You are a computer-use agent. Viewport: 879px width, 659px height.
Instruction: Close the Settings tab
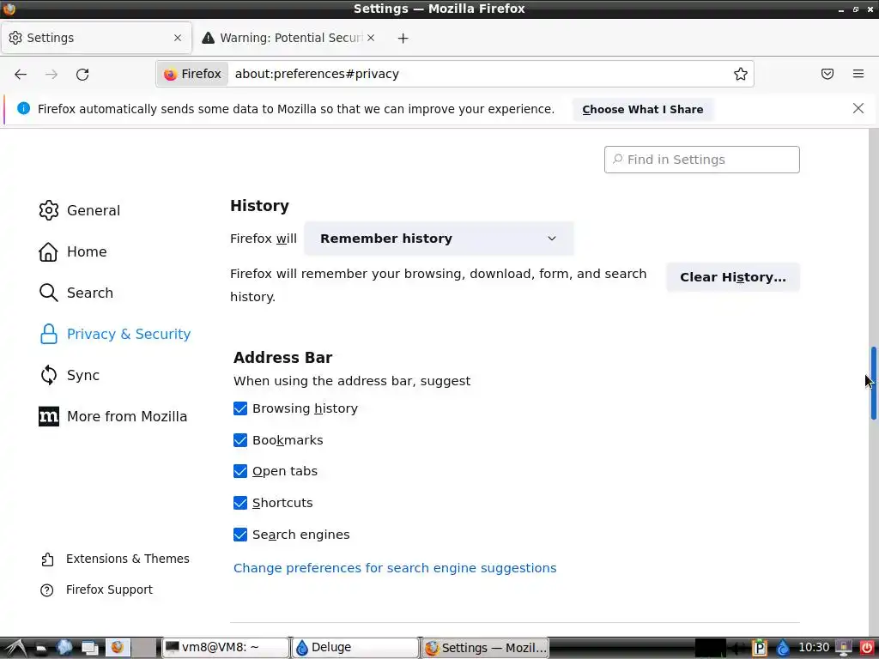(x=178, y=38)
